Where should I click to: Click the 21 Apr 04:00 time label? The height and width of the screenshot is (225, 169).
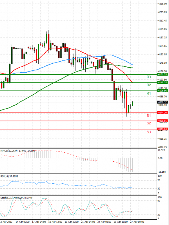click(88, 222)
